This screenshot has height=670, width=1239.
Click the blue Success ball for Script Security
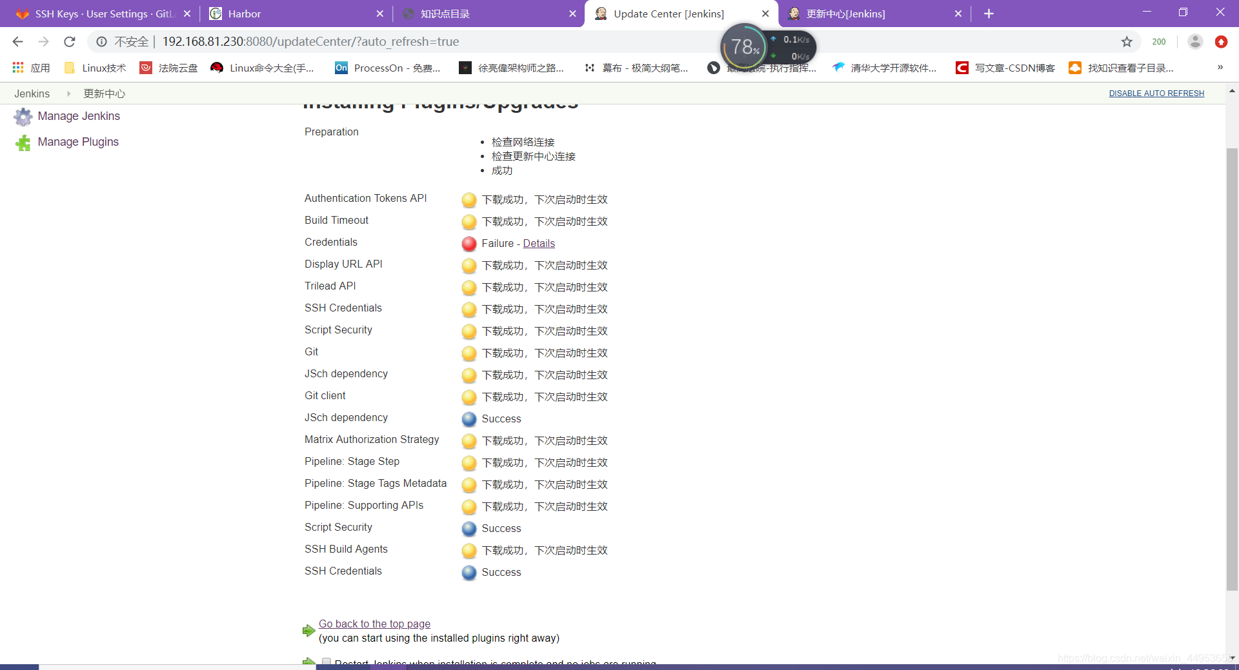point(469,529)
